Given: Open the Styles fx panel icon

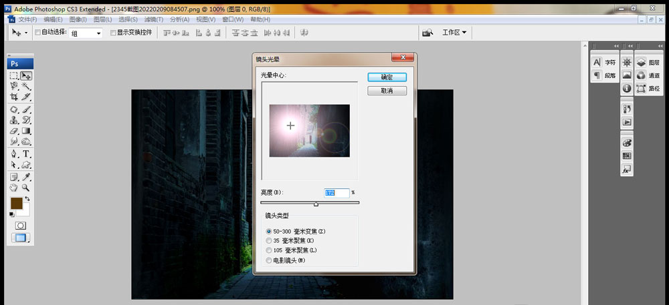Looking at the screenshot, I should click(627, 170).
